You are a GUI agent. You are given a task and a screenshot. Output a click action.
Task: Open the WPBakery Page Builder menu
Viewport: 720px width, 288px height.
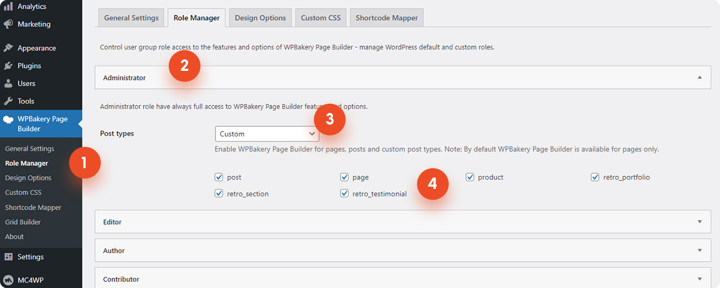pos(41,124)
